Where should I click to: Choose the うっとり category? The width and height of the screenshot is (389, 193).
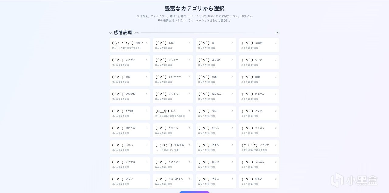[x=259, y=130]
